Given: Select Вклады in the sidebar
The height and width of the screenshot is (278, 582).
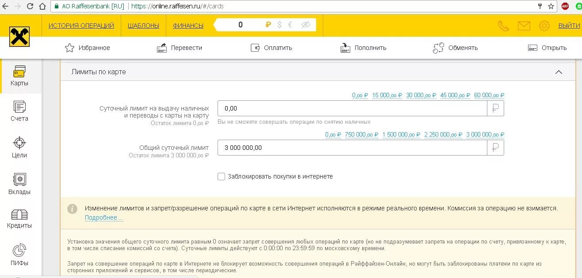Looking at the screenshot, I should coord(19,184).
